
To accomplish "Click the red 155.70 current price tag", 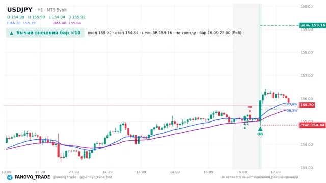I will pyautogui.click(x=307, y=105).
